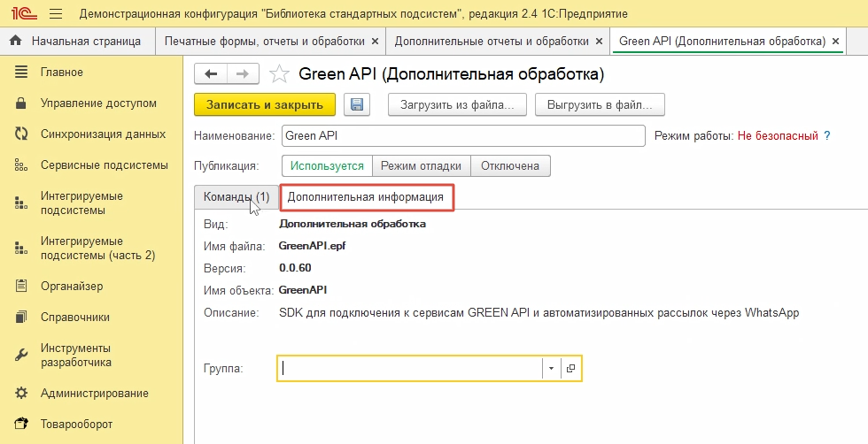Select Дополнительная информация tab
868x444 pixels.
click(x=366, y=197)
